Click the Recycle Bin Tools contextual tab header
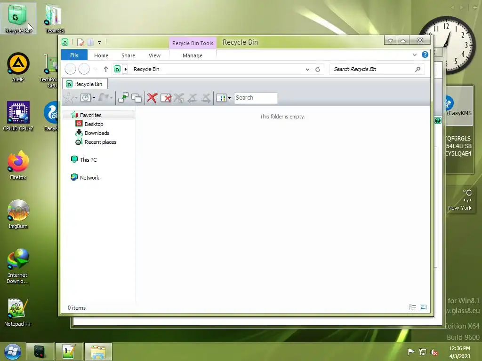This screenshot has width=482, height=361. [x=193, y=43]
